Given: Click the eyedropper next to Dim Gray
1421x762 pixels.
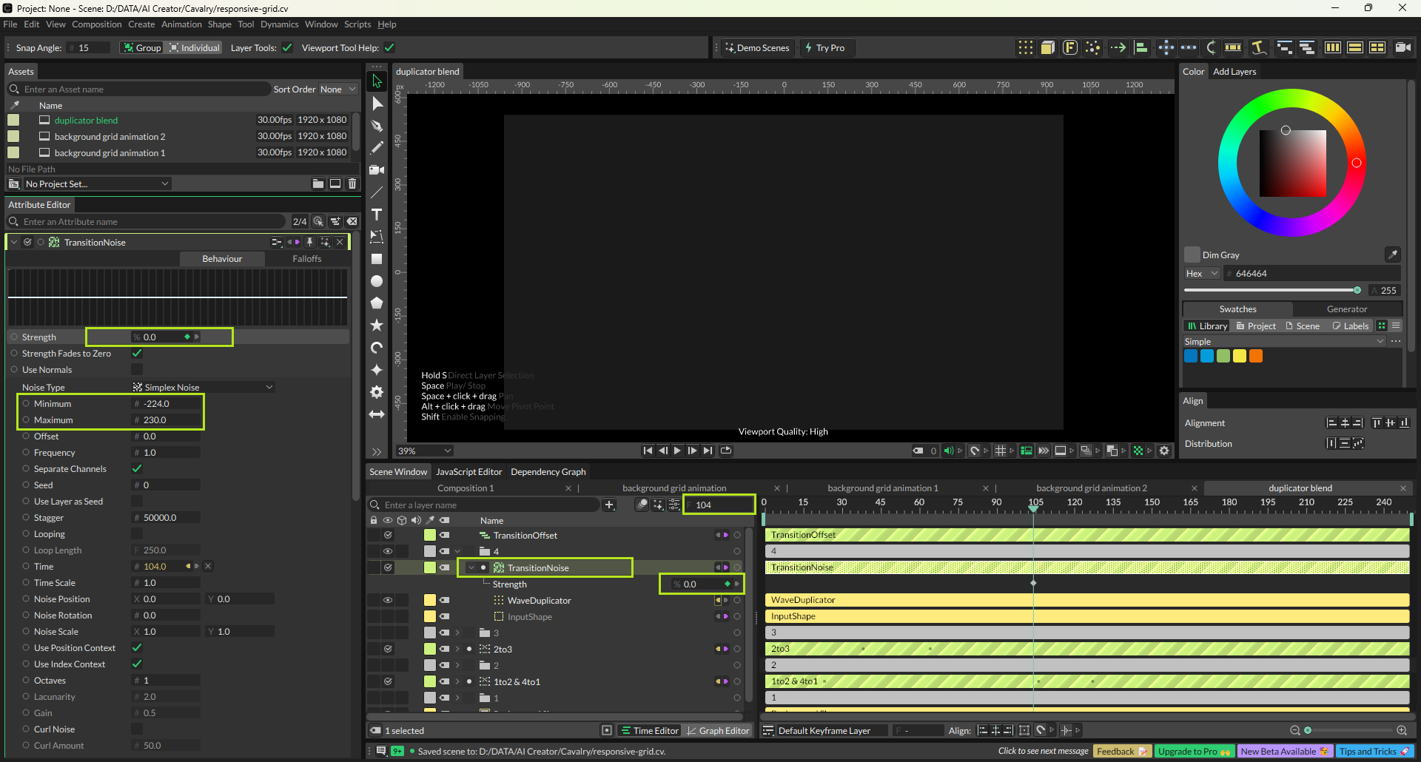Looking at the screenshot, I should coord(1392,254).
